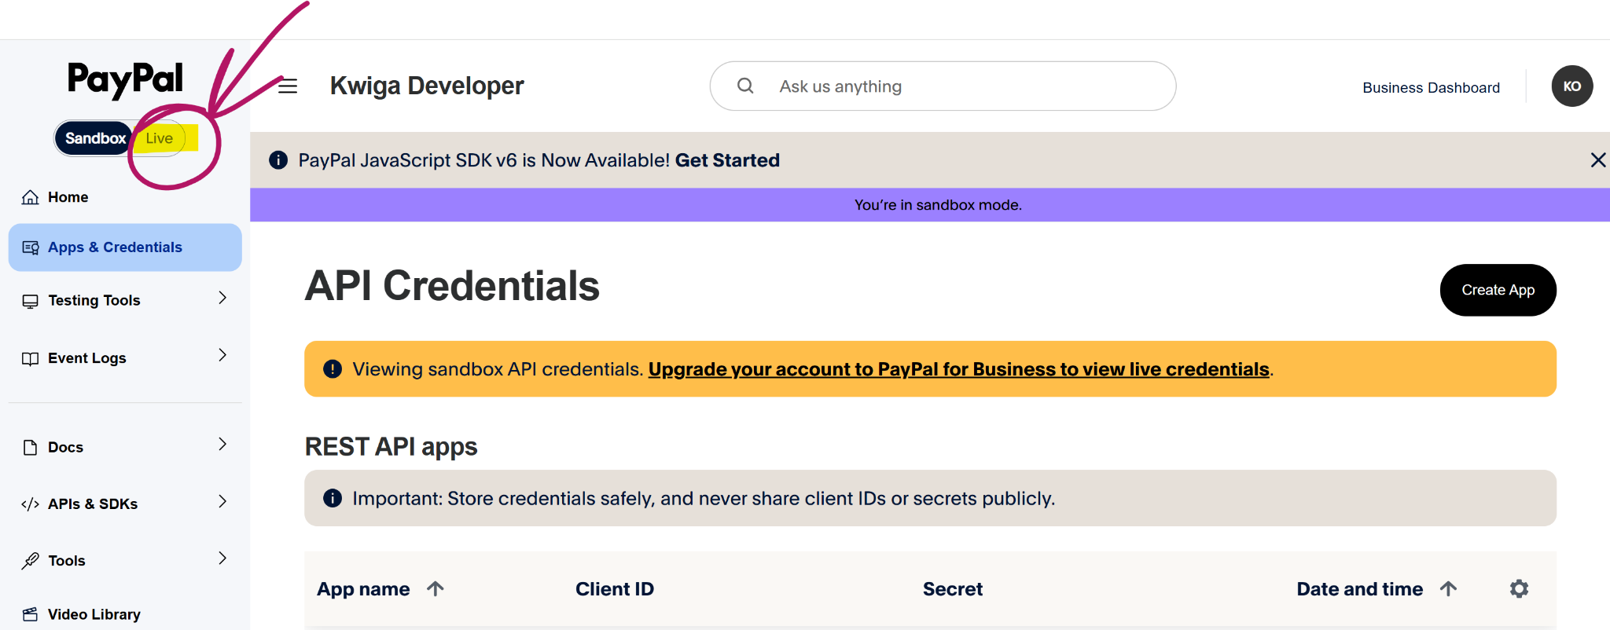Click the Client ID column header

click(x=615, y=589)
